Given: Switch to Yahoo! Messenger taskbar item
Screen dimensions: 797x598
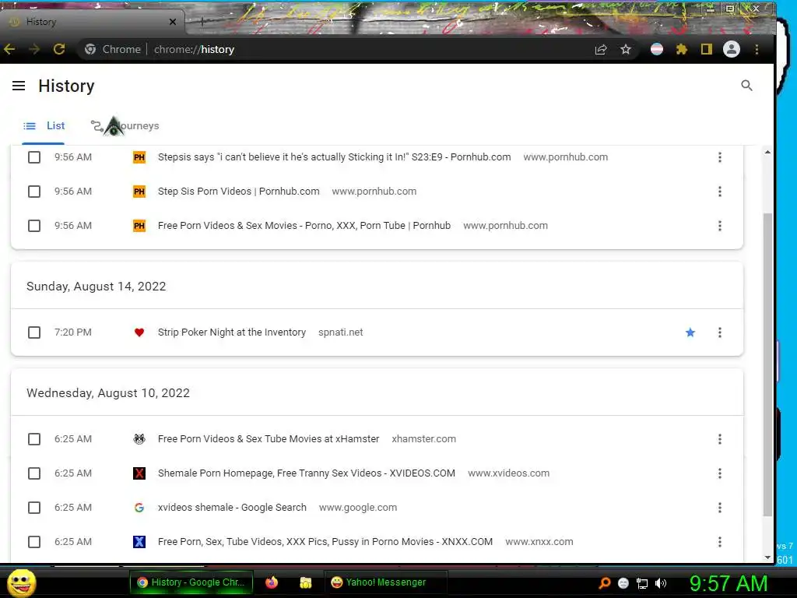Looking at the screenshot, I should 385,582.
